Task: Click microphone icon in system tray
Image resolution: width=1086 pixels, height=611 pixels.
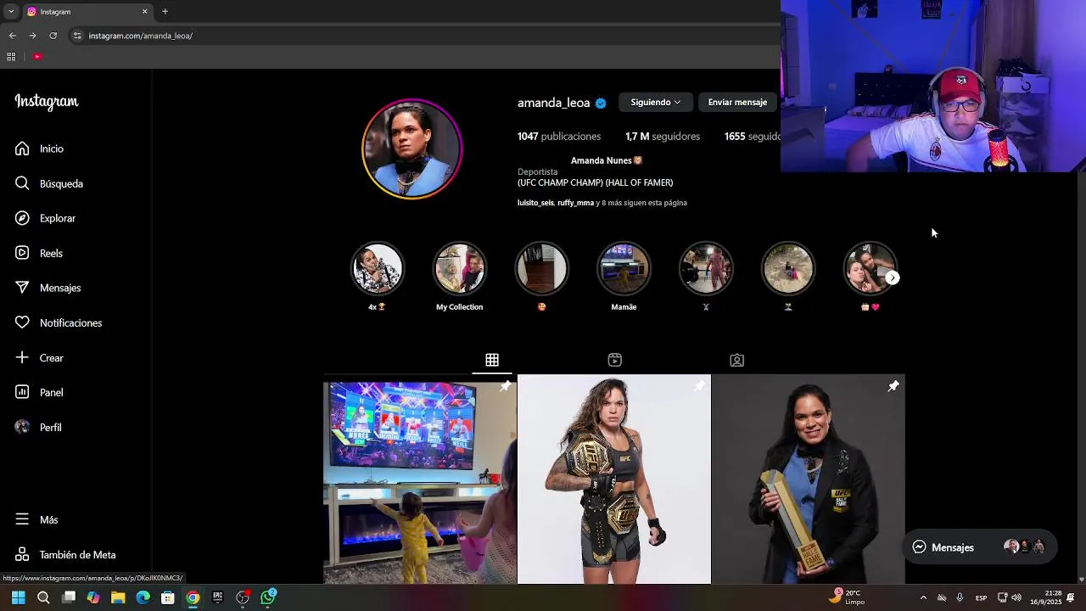Action: coord(960,597)
